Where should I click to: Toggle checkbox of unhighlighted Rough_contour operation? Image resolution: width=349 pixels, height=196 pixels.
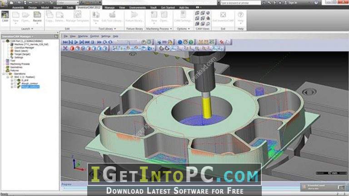15,83
